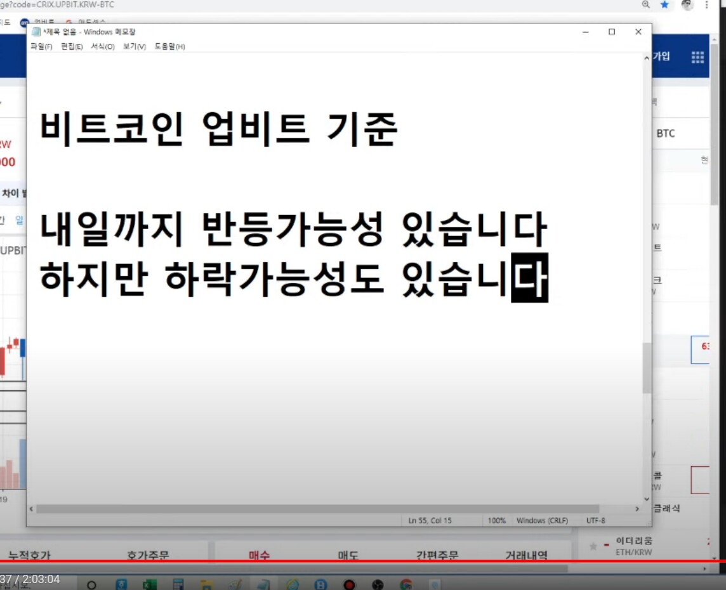
Task: Open the Chrome three-dot menu
Action: (706, 4)
